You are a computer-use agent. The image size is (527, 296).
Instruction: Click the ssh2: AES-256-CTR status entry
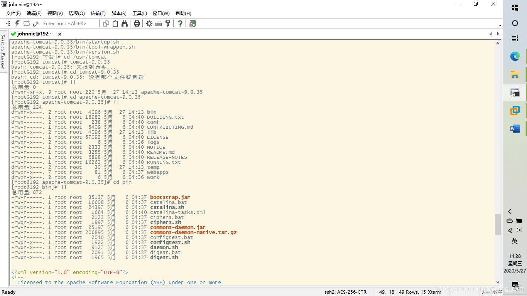[345, 292]
